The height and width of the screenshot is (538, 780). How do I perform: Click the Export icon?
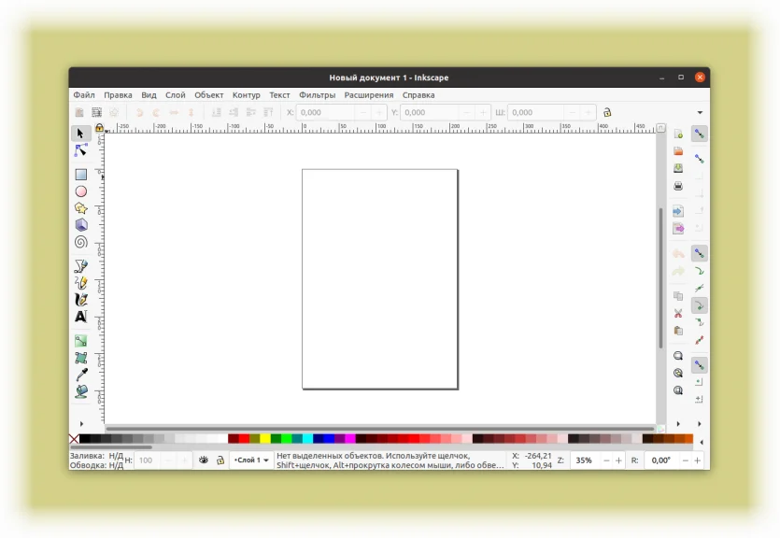678,229
